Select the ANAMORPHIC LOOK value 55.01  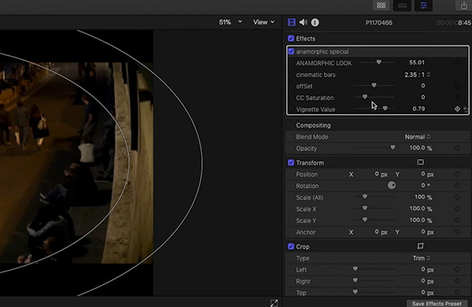417,62
